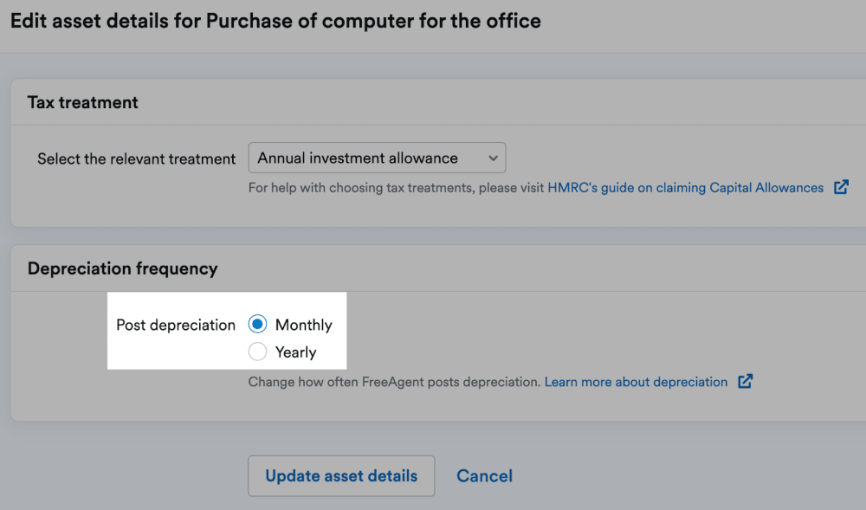Click the Tax treatment section heading
This screenshot has height=510, width=866.
[x=83, y=102]
